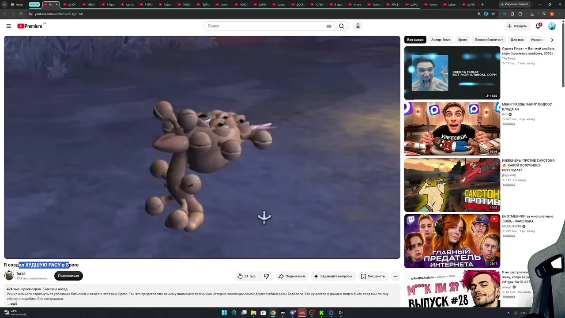
Task: Open title 'ИНЖЕНЕРЫ ПРОТИВ САКСТОНА'
Action: tap(528, 165)
